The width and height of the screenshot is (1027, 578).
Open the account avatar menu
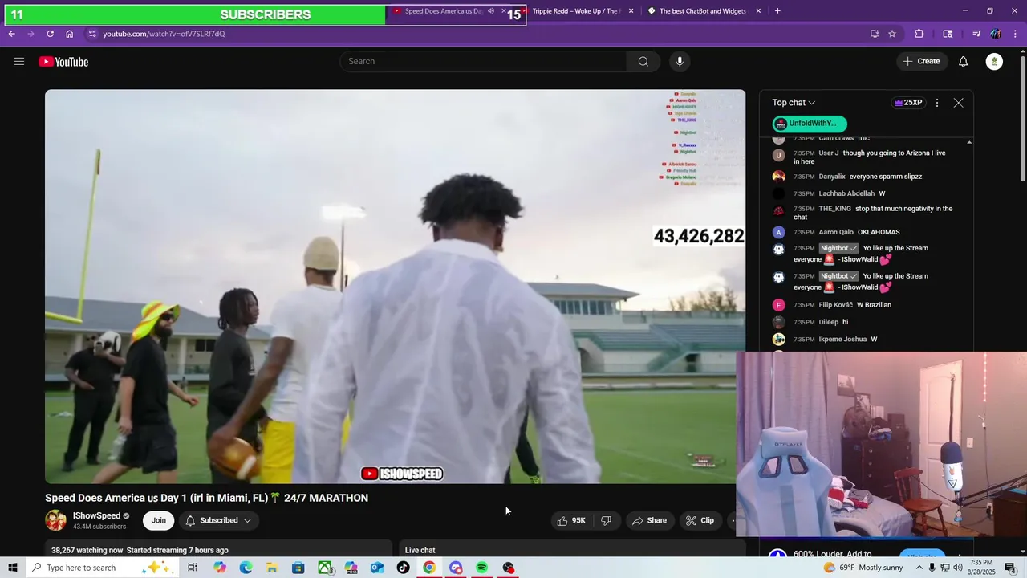click(994, 62)
